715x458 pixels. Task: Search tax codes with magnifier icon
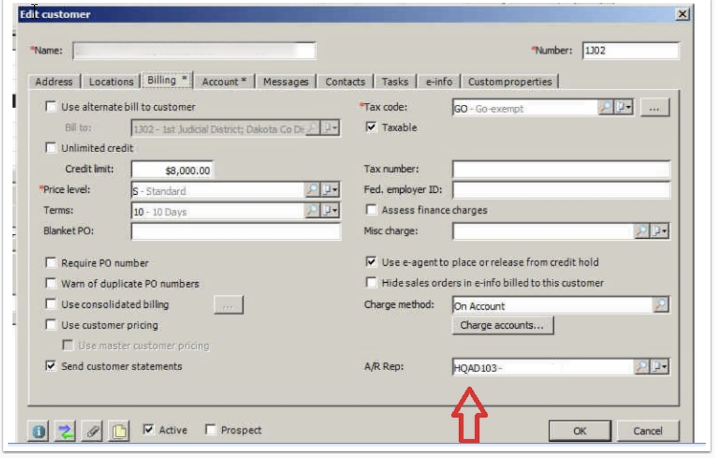[605, 107]
